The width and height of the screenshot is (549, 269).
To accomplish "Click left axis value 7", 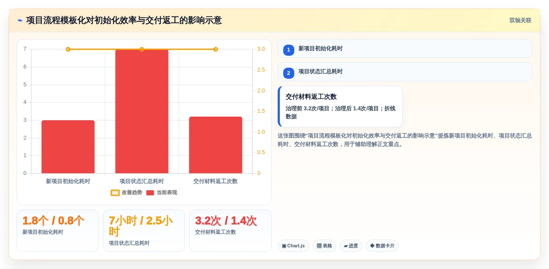I will point(25,49).
